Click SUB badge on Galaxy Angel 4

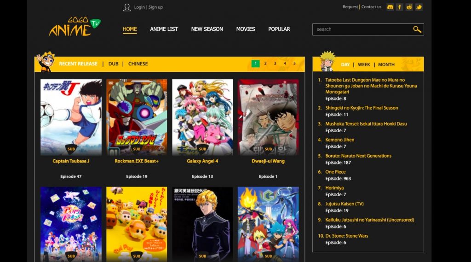(202, 149)
